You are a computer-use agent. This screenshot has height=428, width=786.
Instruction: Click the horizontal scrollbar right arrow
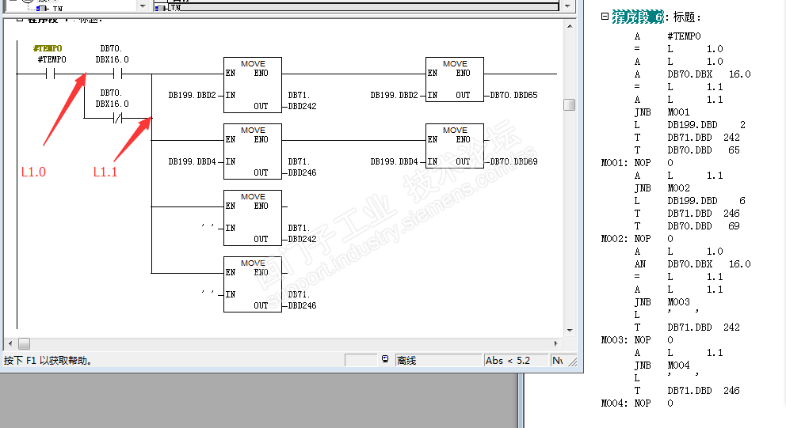pos(555,343)
